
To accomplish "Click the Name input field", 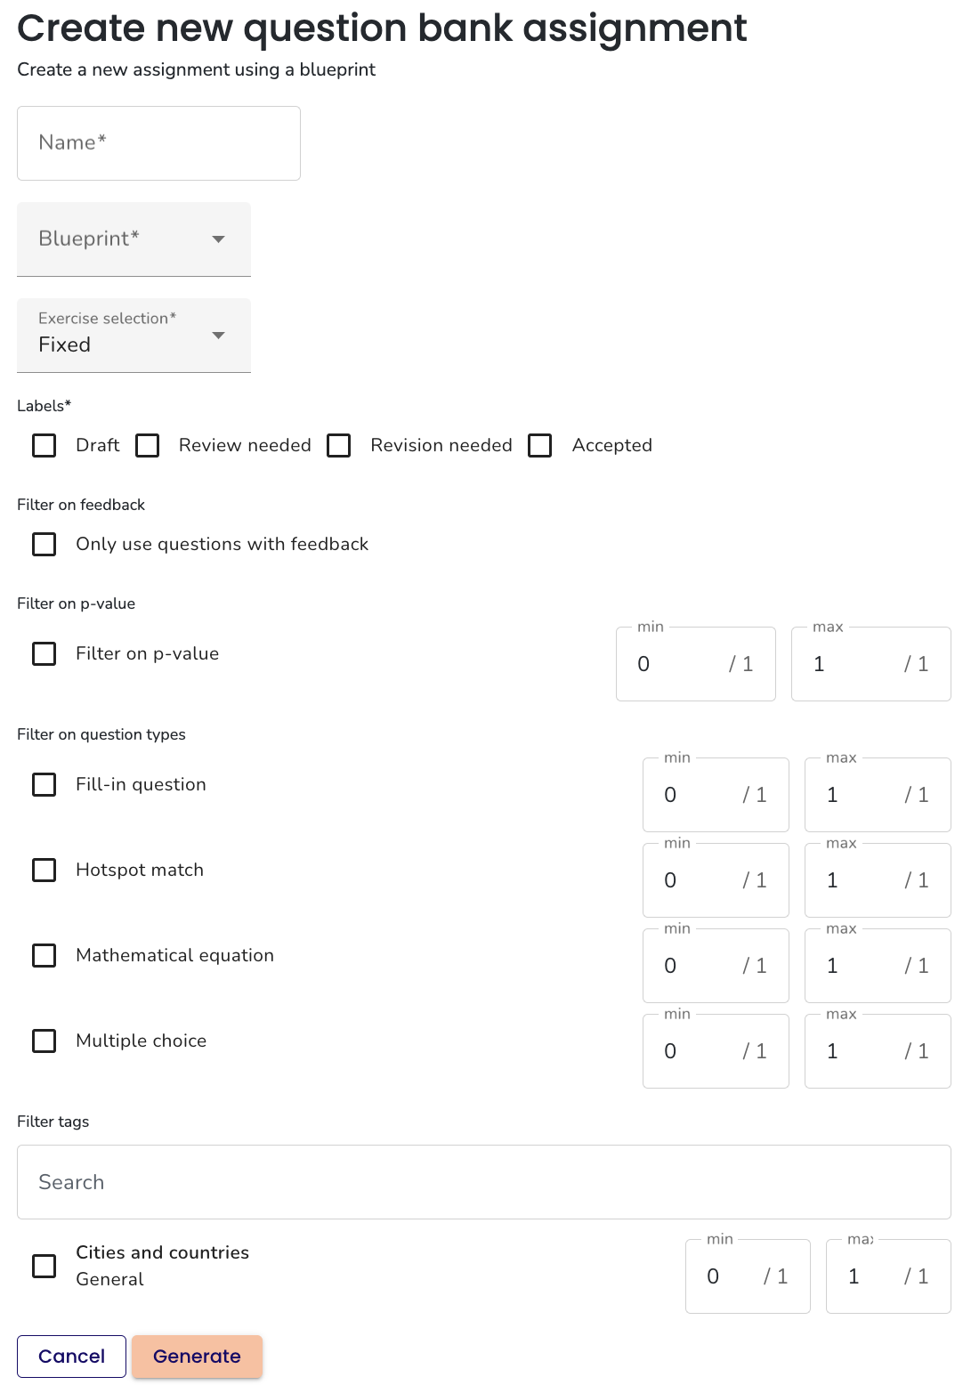I will click(x=158, y=142).
